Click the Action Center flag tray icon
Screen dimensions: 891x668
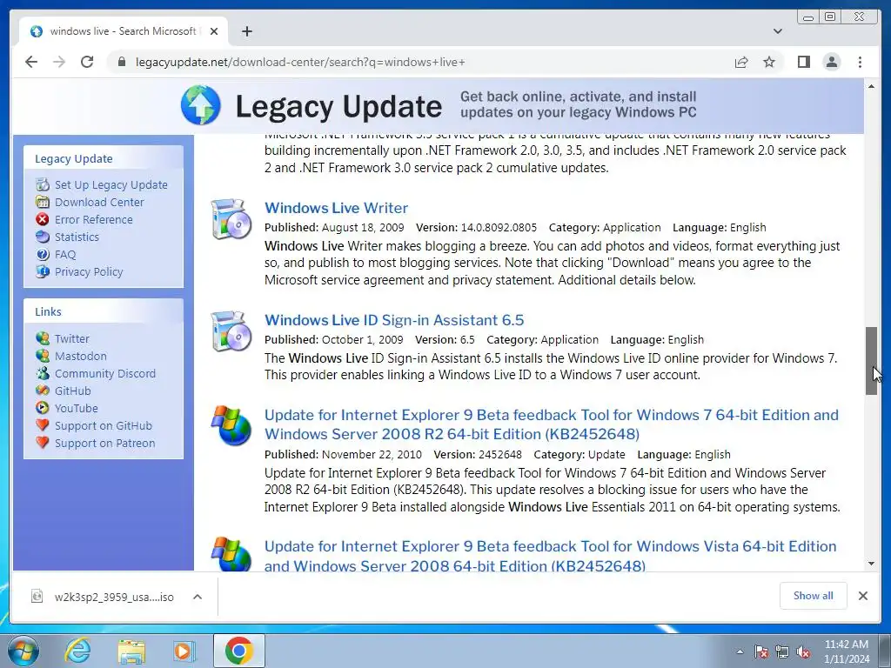click(760, 651)
